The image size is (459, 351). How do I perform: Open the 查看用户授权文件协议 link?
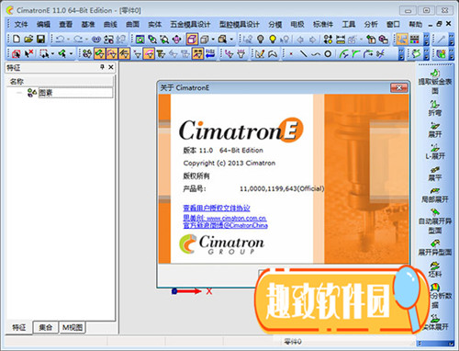[x=217, y=208]
